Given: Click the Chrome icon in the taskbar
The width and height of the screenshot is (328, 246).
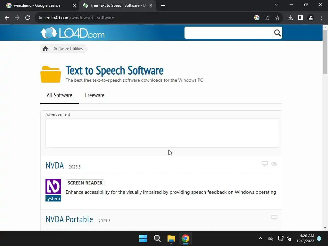Looking at the screenshot, I should 185,238.
